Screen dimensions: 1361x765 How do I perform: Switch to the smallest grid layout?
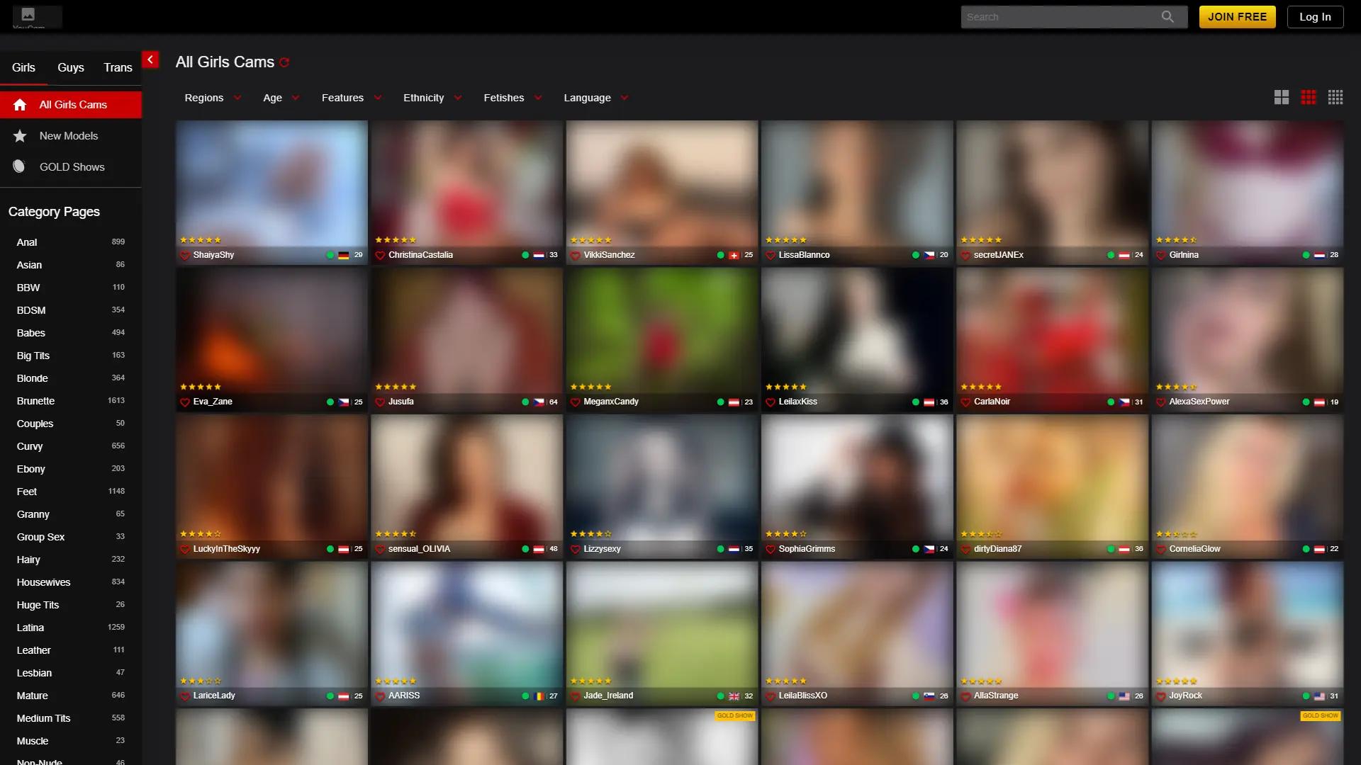(x=1335, y=97)
